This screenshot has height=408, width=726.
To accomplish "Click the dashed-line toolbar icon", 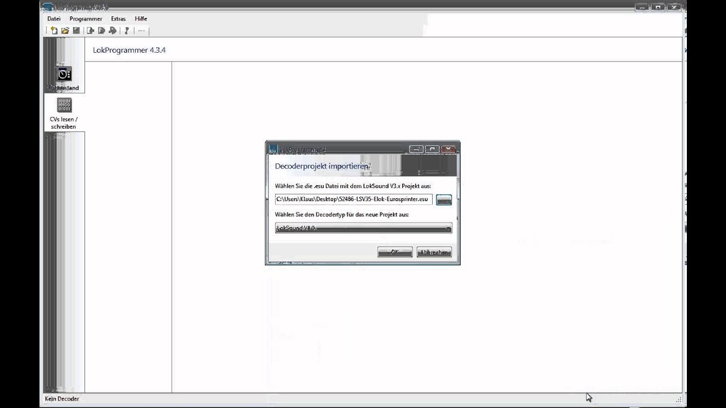I will click(x=141, y=31).
